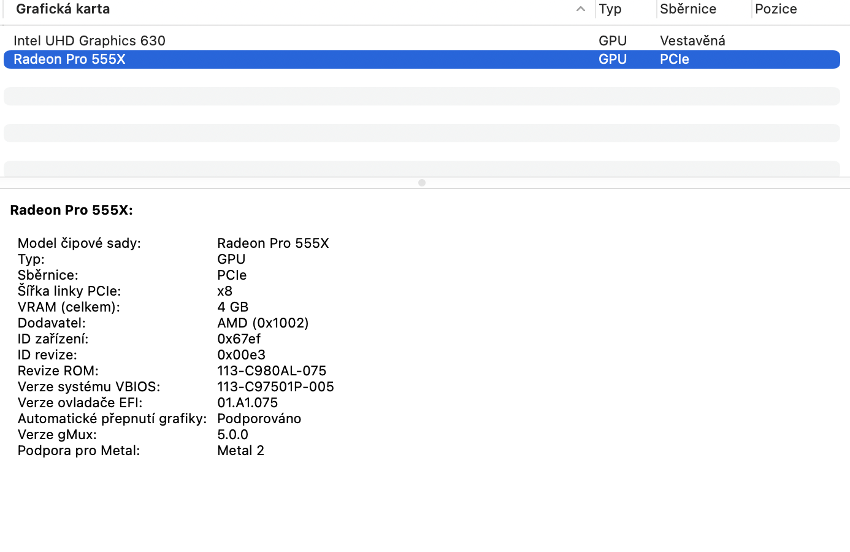
Task: Click the VBIOS version value 113-C97501P-005
Action: [x=275, y=387]
